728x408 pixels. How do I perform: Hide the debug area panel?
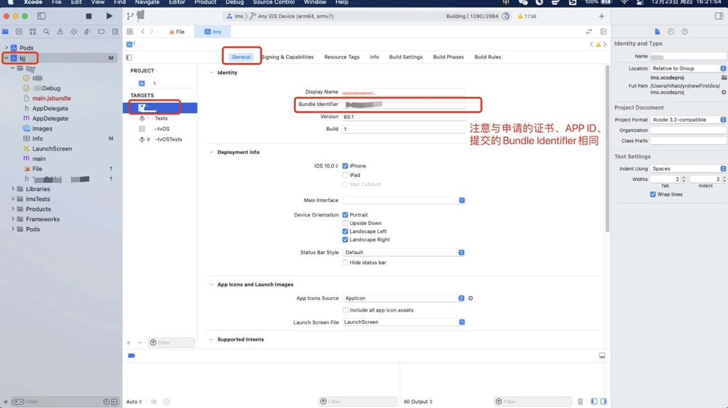click(602, 356)
